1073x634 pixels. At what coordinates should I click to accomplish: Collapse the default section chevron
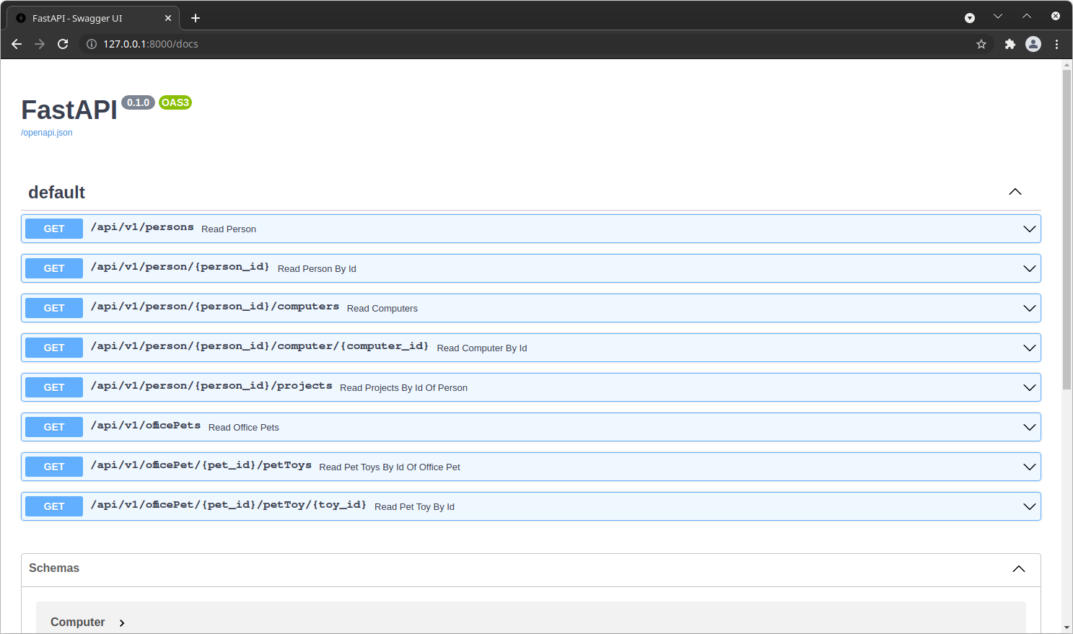click(1015, 192)
